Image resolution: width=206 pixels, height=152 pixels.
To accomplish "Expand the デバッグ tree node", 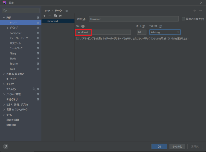I will pyautogui.click(x=8, y=28).
